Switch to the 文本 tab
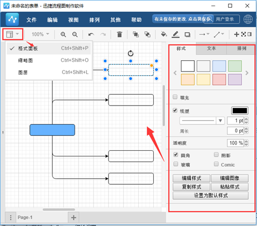Screen dimensions: 257x226 211,48
